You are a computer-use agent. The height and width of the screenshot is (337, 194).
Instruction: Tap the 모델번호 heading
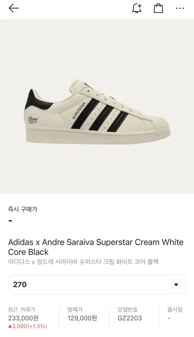[x=128, y=310]
